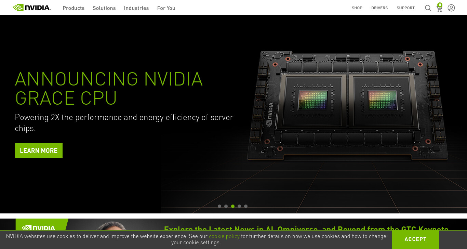
Task: Go to the DRIVERS link
Action: tap(379, 8)
